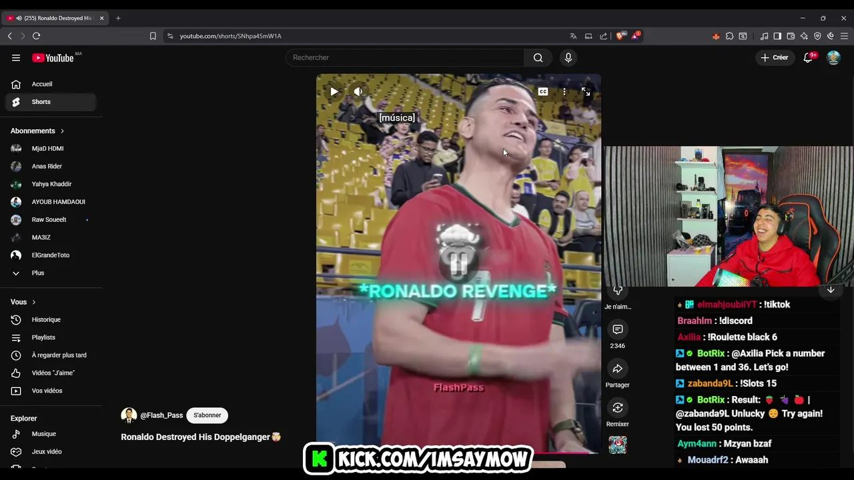854x480 pixels.
Task: Open the Brave Wallet icon
Action: point(791,36)
